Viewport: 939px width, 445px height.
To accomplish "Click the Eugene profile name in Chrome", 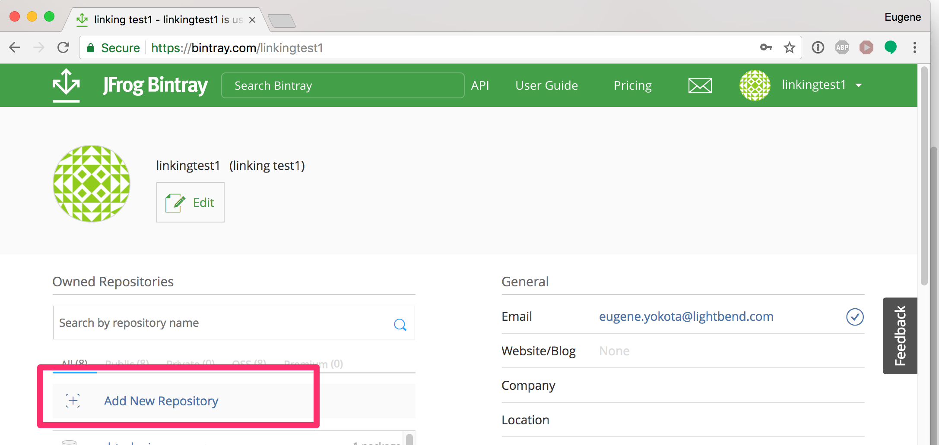I will pos(902,17).
